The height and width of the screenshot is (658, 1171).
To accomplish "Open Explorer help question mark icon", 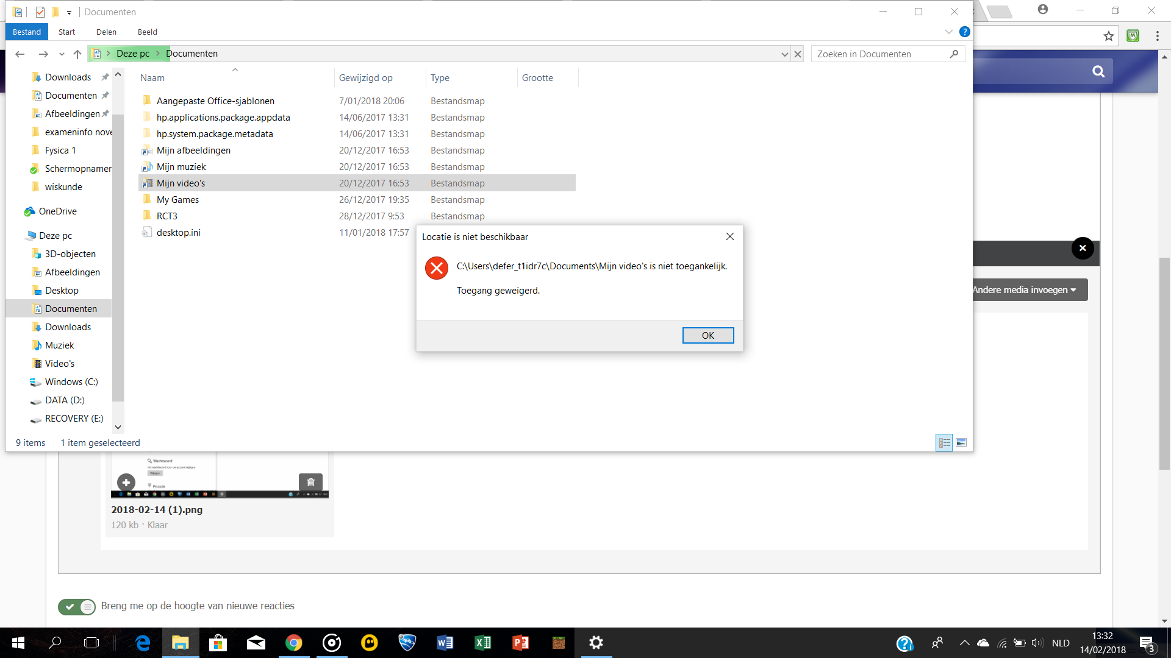I will coord(964,32).
